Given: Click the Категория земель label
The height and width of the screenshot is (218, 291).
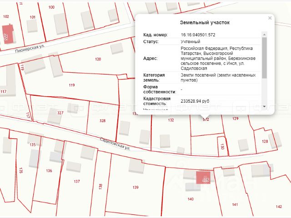Looking at the screenshot, I should 154,78.
